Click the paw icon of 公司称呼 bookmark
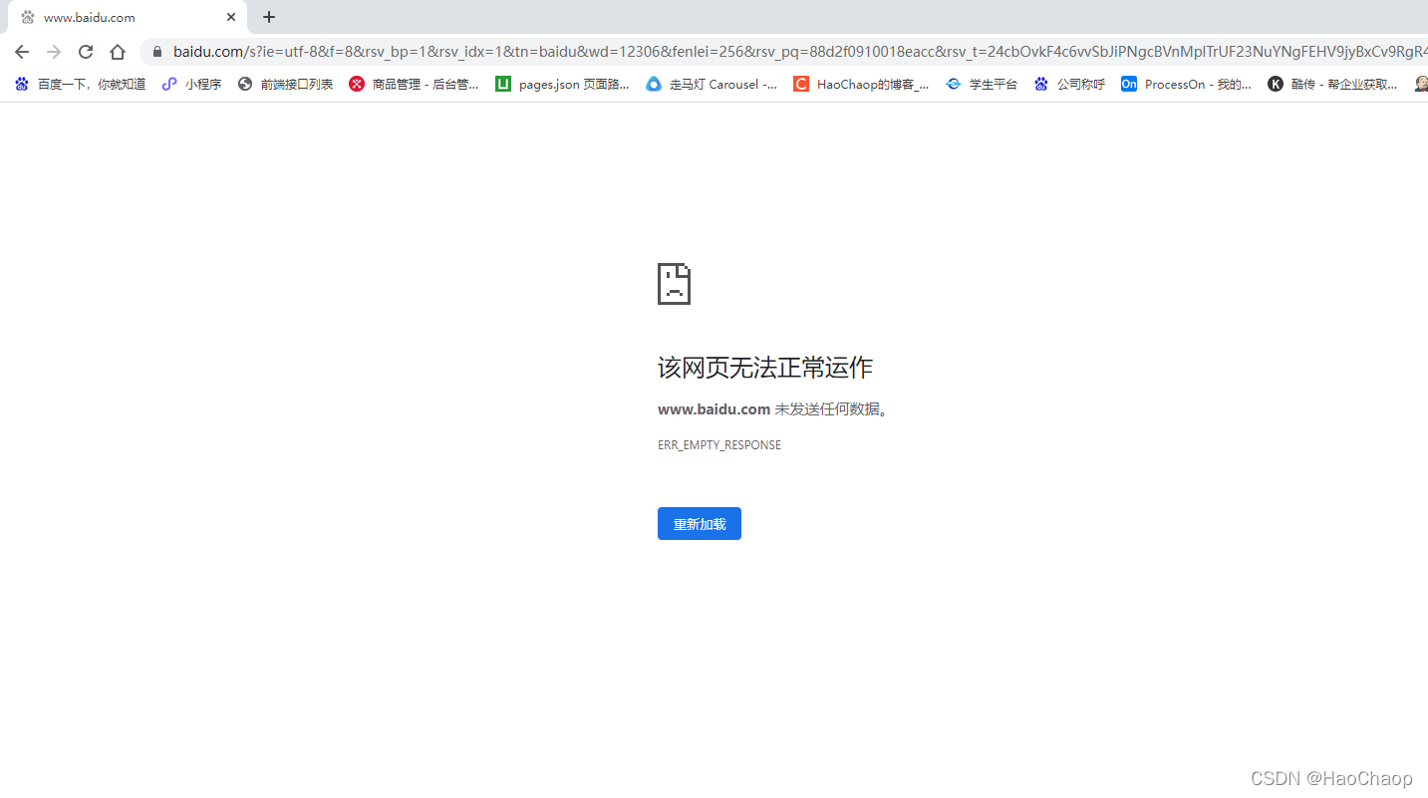 pyautogui.click(x=1041, y=85)
